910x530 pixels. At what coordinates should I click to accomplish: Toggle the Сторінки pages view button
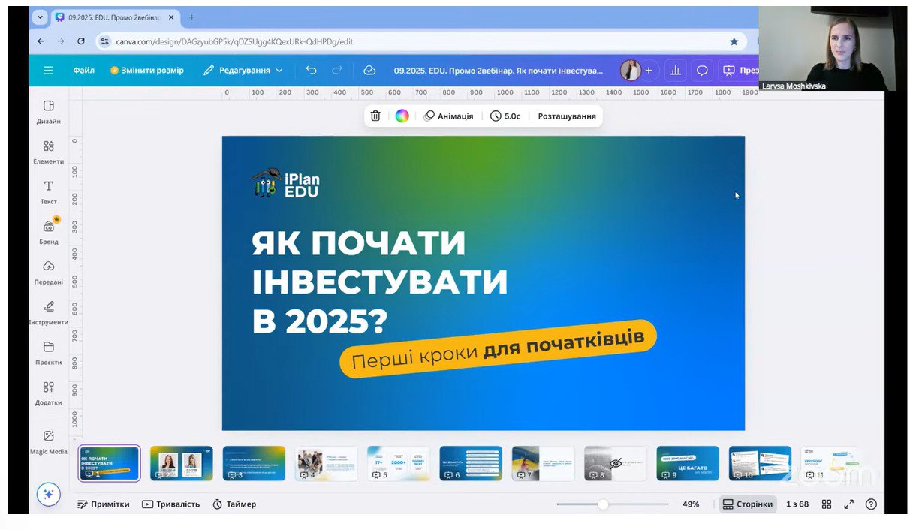point(747,504)
